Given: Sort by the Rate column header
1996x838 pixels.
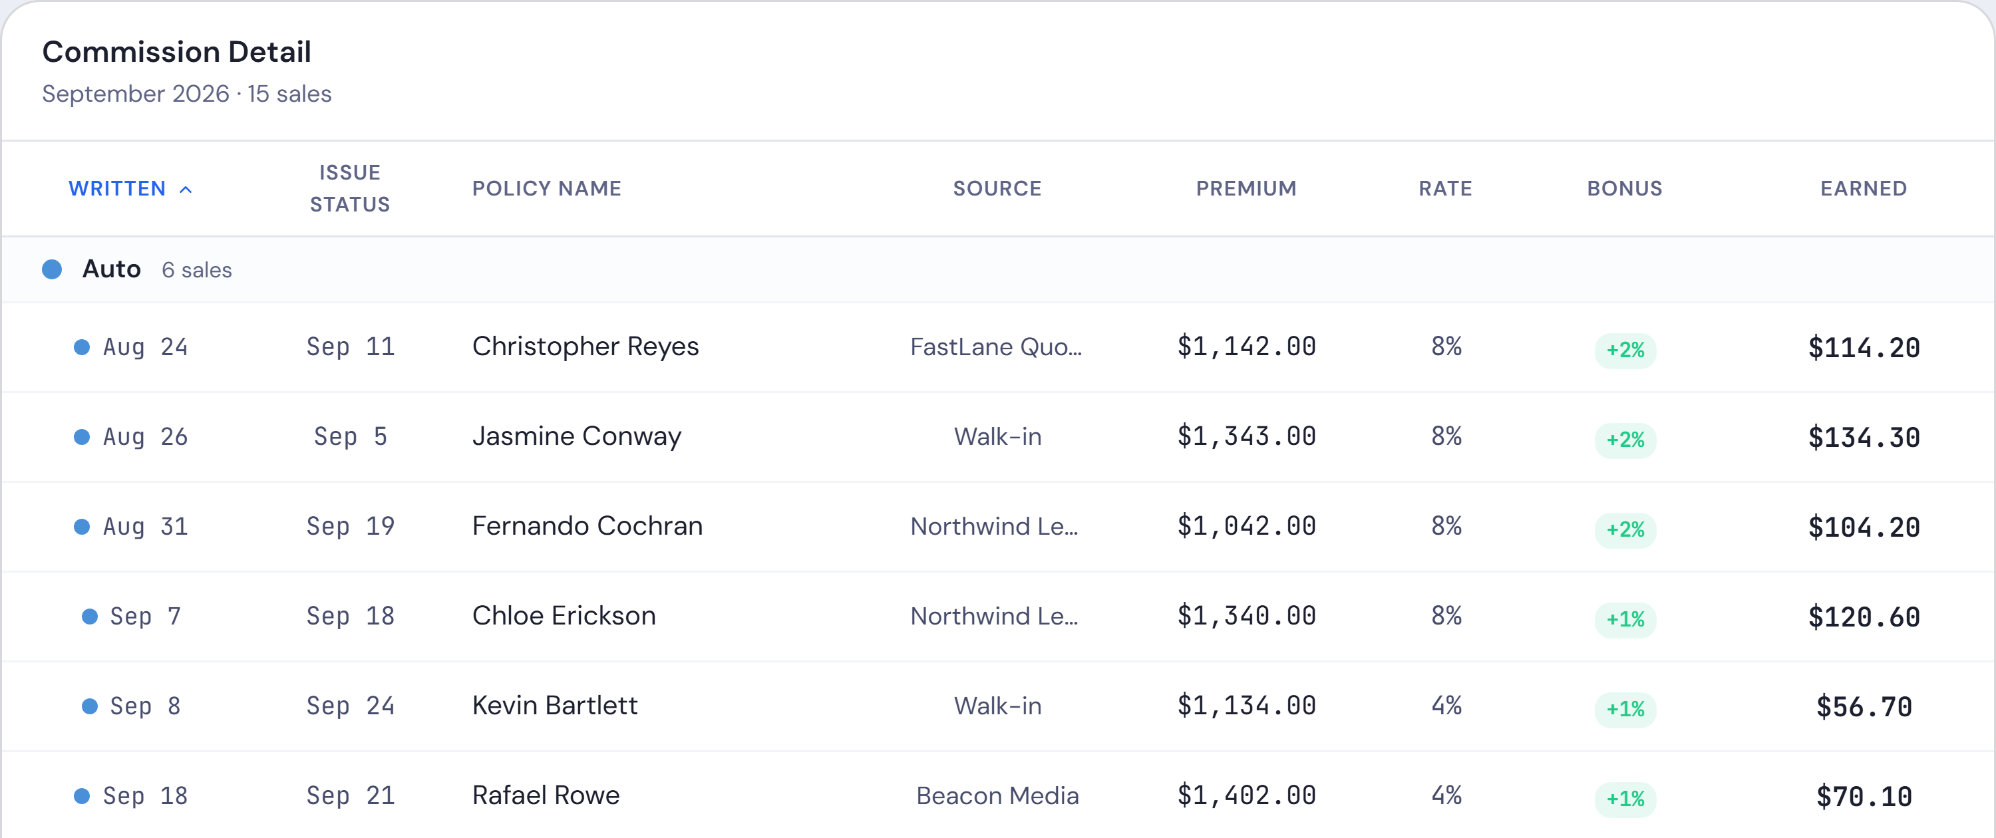Looking at the screenshot, I should click(x=1445, y=188).
